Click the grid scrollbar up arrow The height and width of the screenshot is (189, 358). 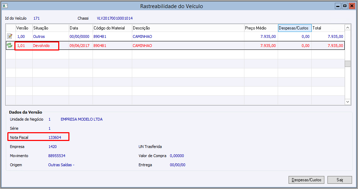347,28
